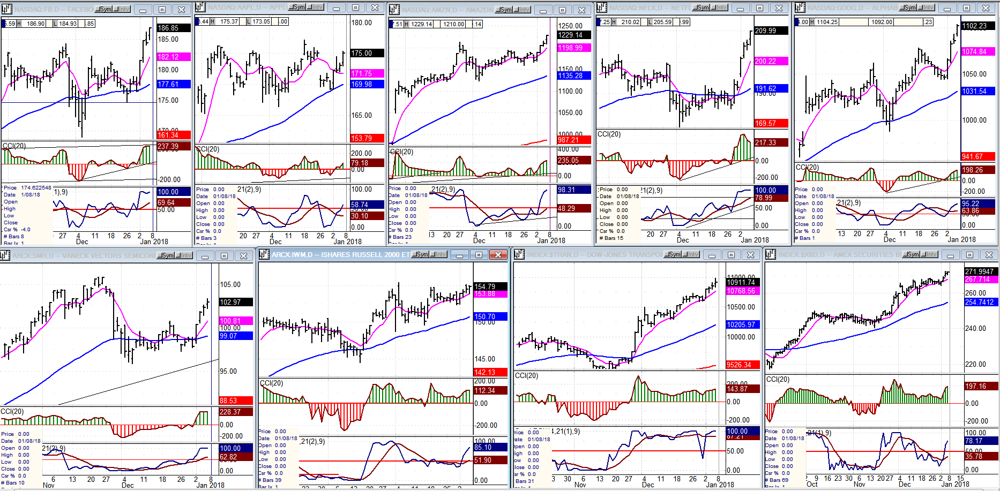
Task: Click the magenta 182.12 price label in Facebook chart
Action: 174,57
